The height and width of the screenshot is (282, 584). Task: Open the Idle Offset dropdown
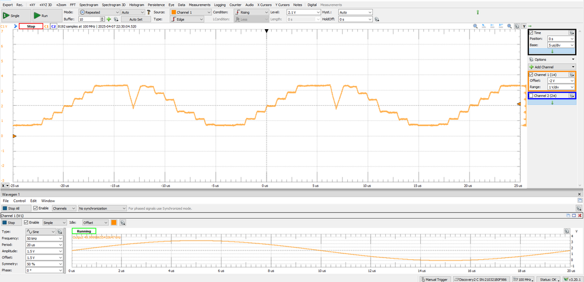click(95, 222)
